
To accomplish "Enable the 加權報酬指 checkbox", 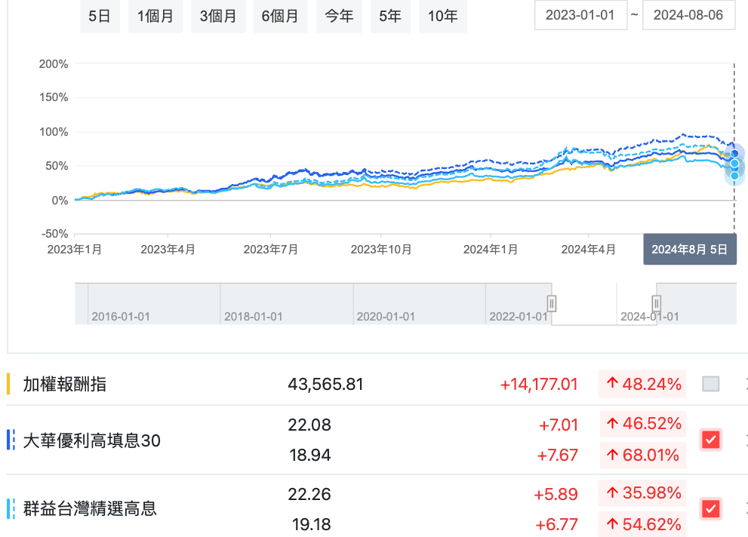I will [x=710, y=384].
